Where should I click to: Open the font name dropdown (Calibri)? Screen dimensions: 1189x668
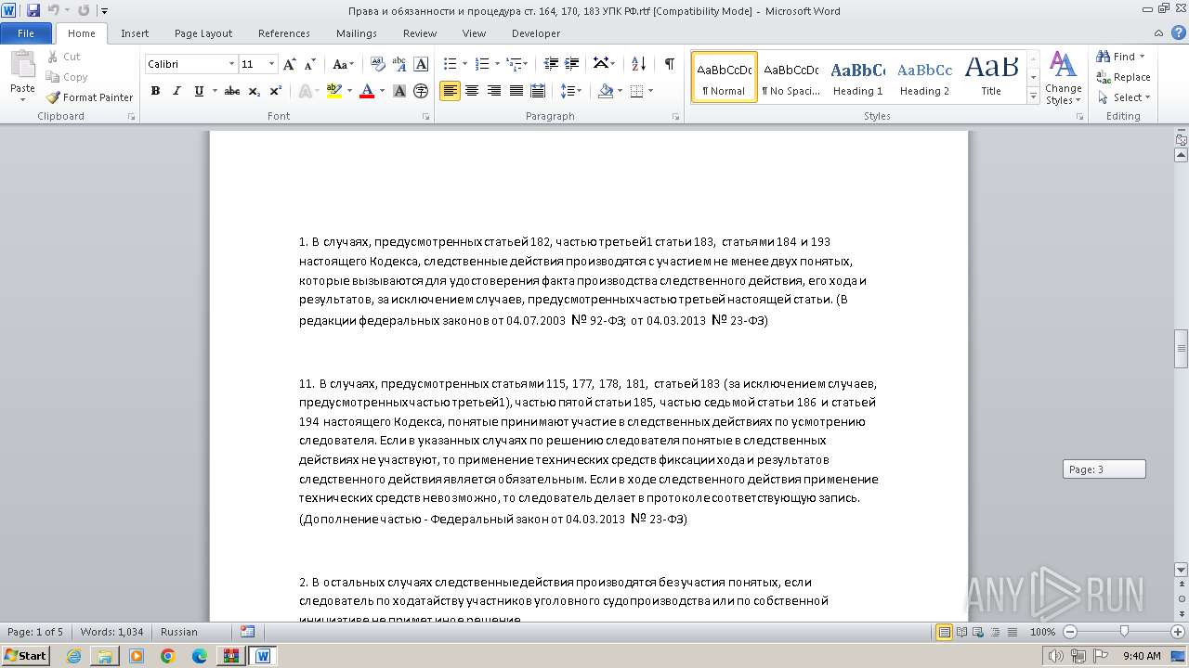pos(231,64)
